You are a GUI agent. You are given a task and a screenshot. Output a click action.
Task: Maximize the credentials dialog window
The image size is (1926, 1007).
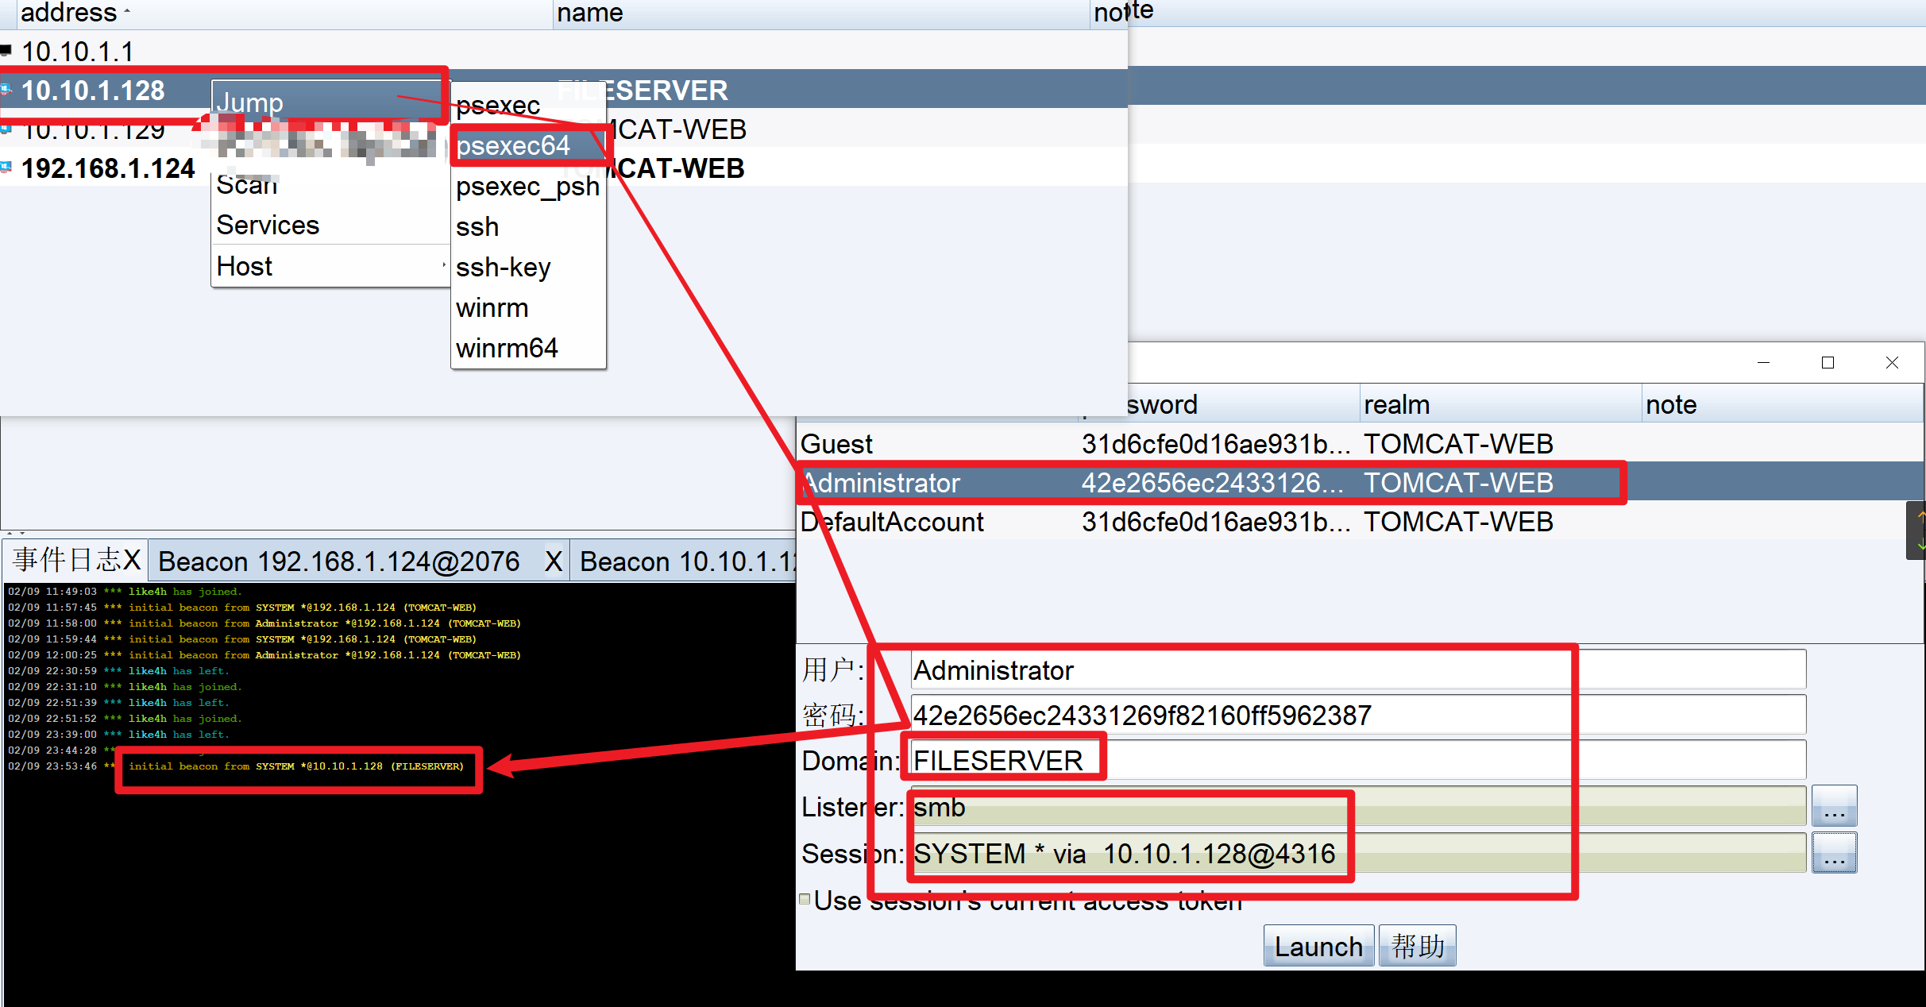(1828, 363)
